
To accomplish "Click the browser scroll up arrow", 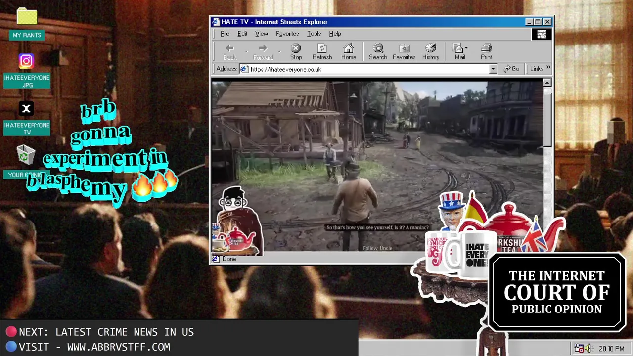I will pos(547,83).
